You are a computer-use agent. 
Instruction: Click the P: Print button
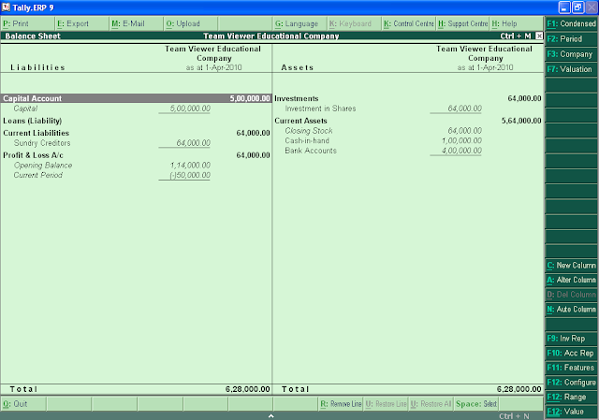pyautogui.click(x=27, y=23)
